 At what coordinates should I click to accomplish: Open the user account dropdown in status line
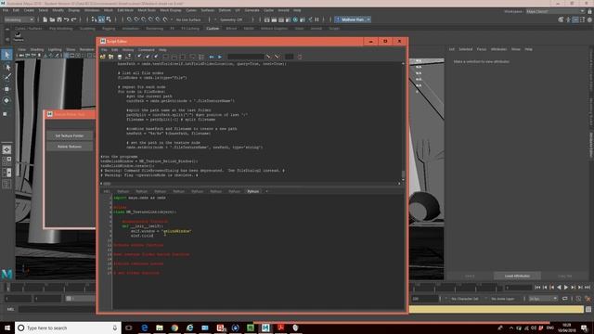point(353,19)
